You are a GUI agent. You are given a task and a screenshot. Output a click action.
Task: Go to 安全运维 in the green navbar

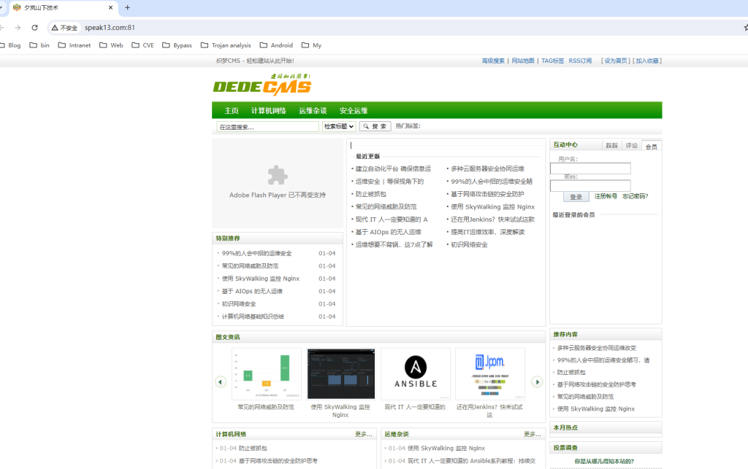coord(354,111)
